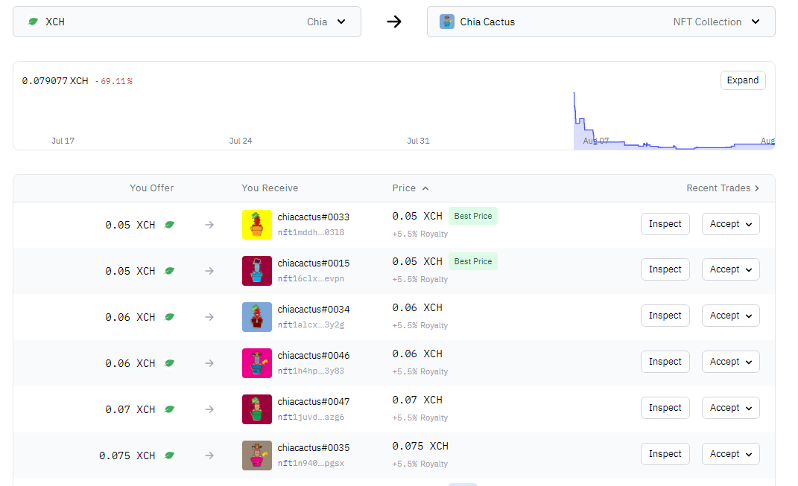
Task: Open the chiacactus#0034 NFT thumbnail
Action: coord(257,317)
